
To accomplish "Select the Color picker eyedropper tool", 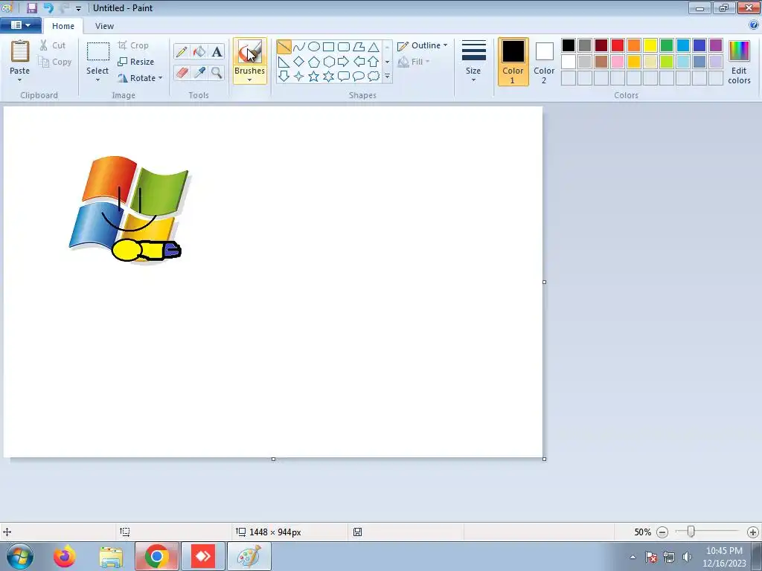I will pyautogui.click(x=199, y=73).
